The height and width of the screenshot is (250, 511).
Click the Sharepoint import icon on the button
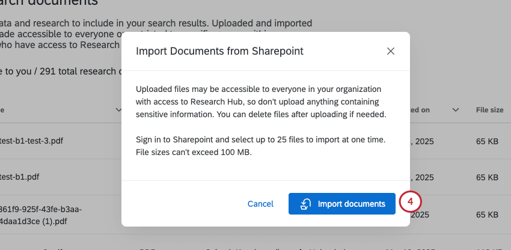[305, 204]
